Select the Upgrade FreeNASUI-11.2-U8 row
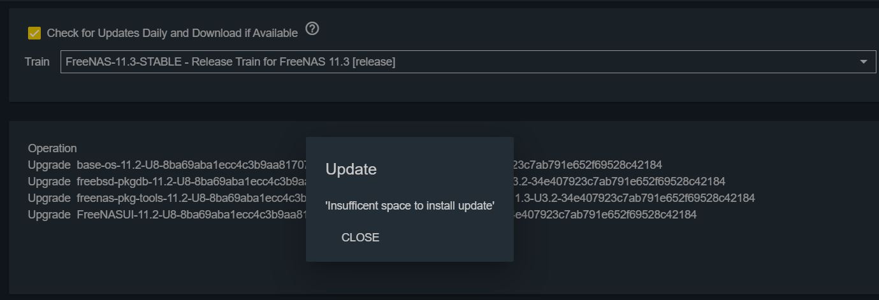Viewport: 879px width, 300px height. click(362, 215)
